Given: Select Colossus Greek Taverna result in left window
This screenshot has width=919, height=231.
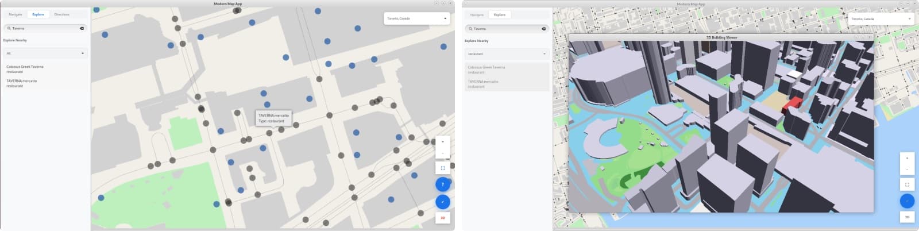Looking at the screenshot, I should (x=45, y=69).
